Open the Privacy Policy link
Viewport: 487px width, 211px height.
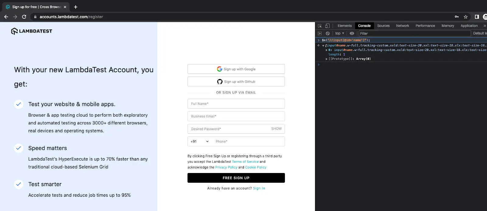[x=226, y=167]
